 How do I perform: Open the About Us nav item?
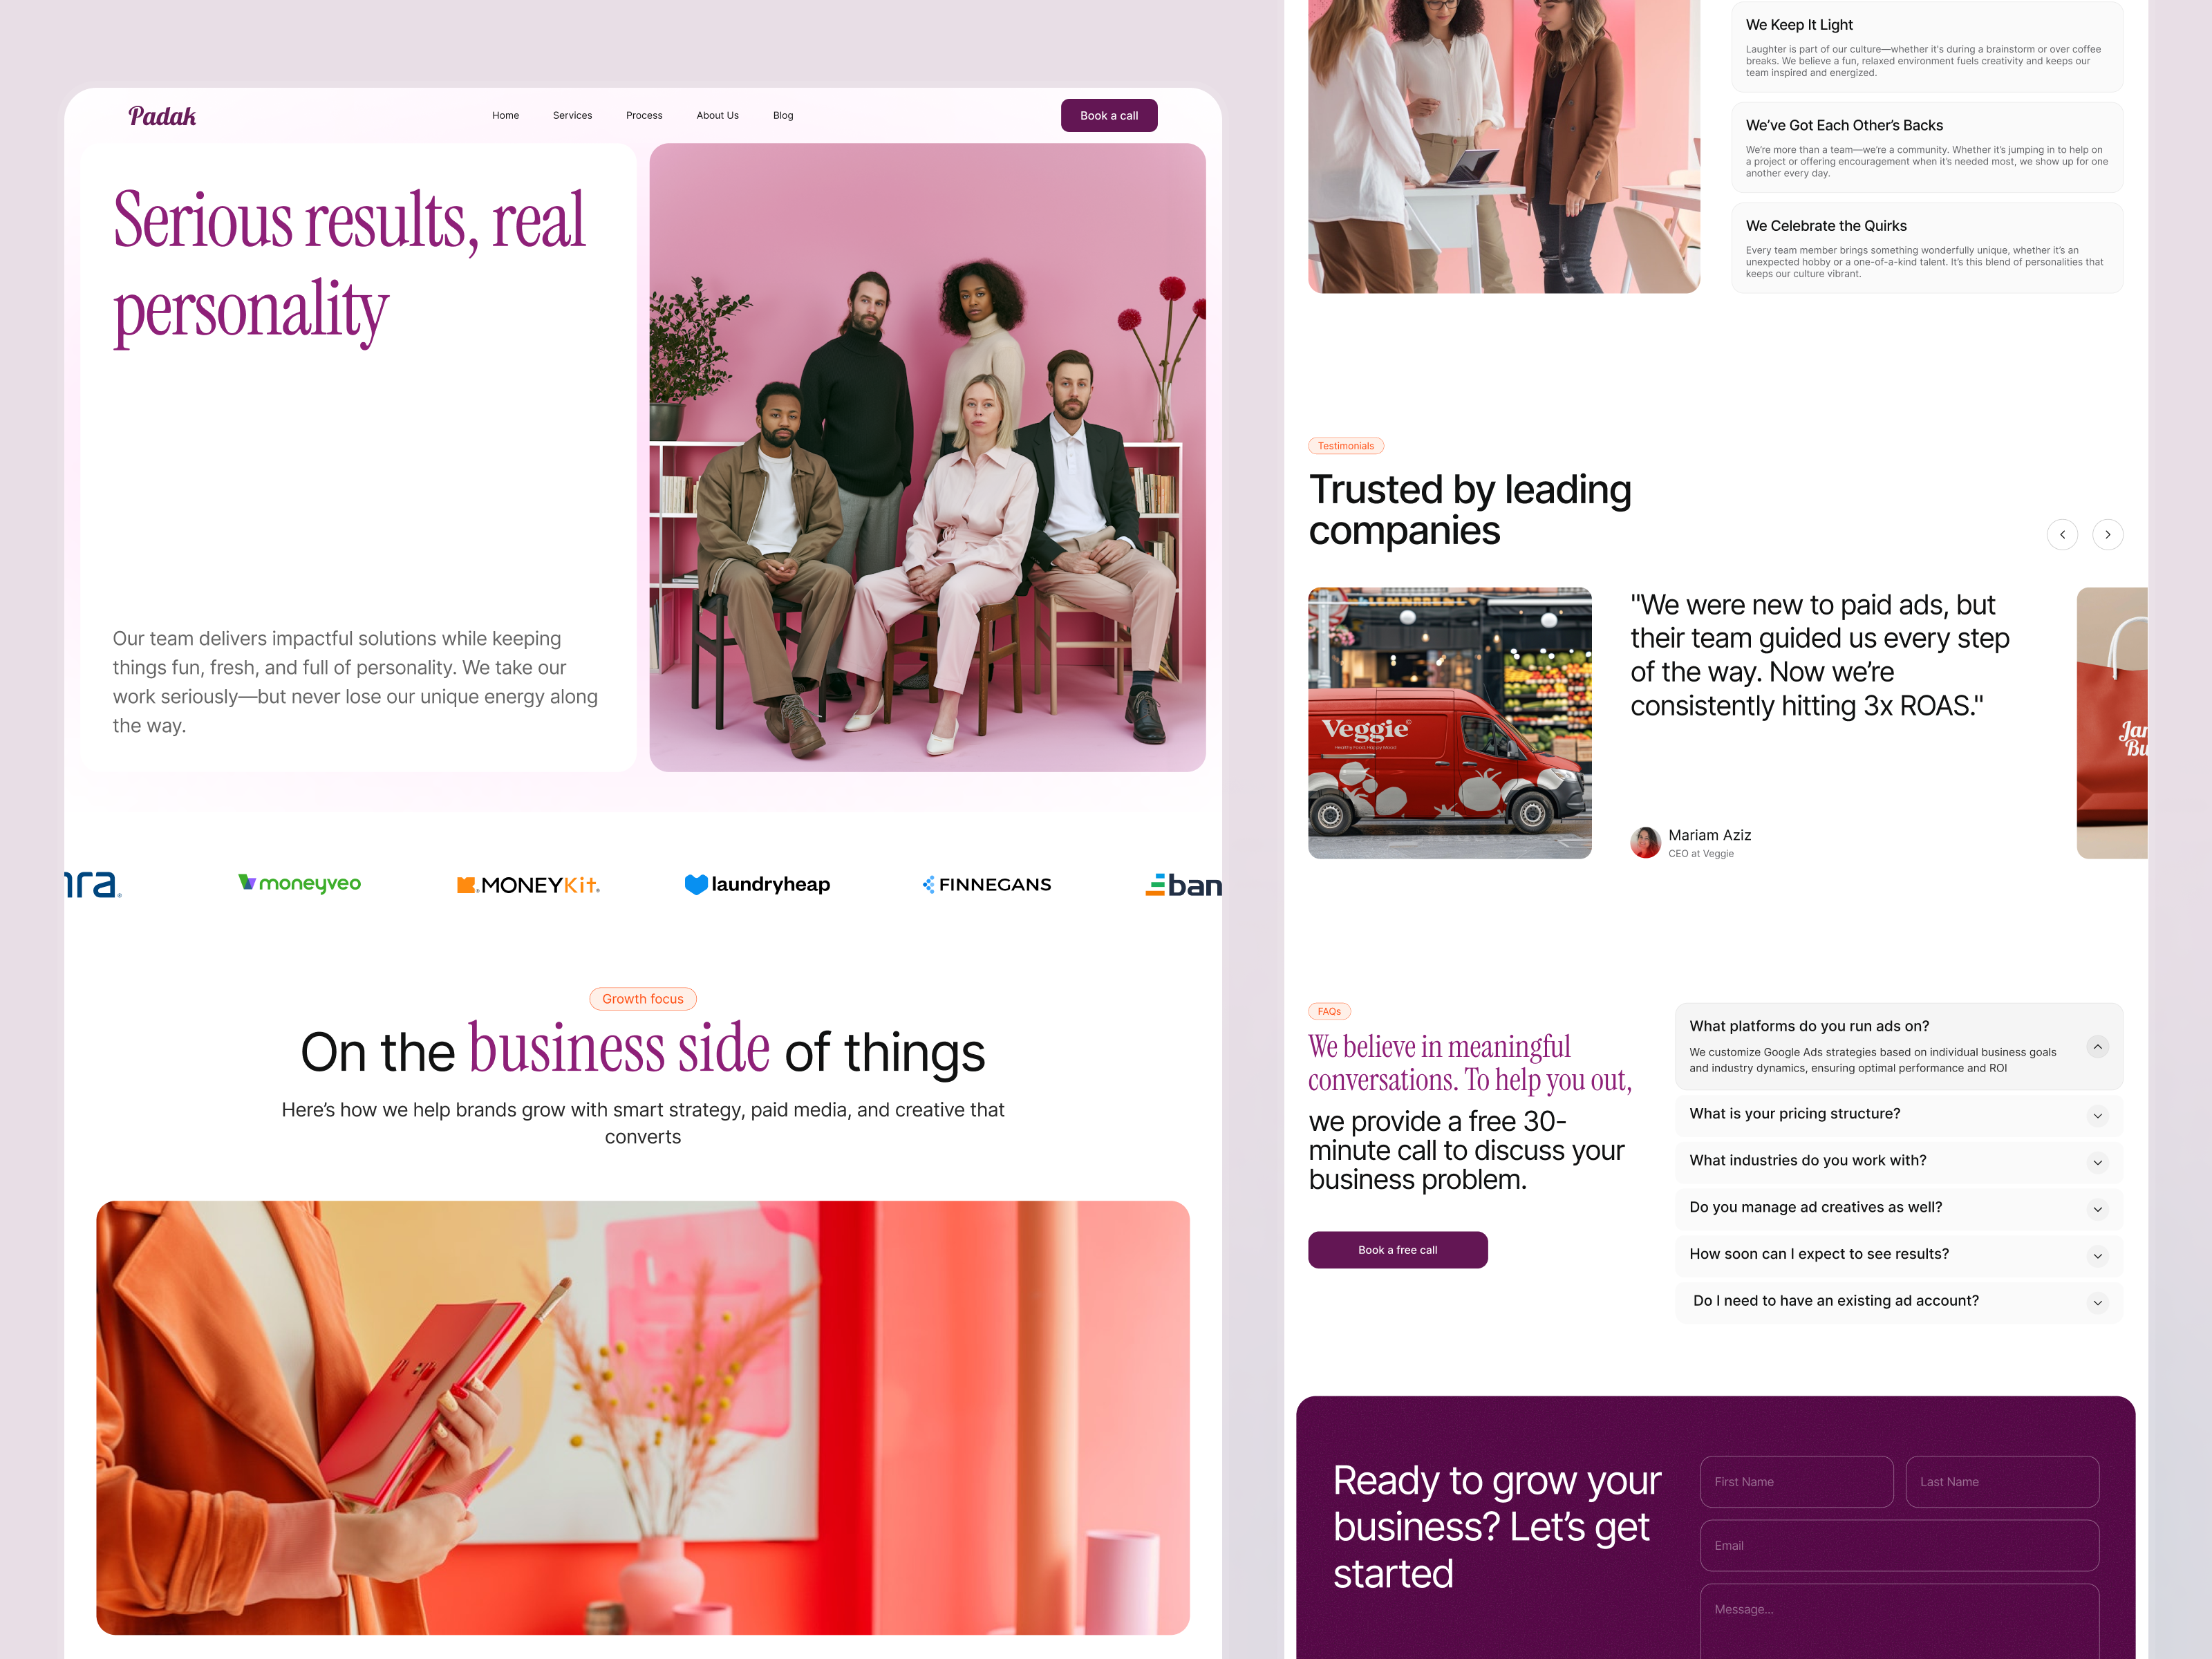point(717,116)
